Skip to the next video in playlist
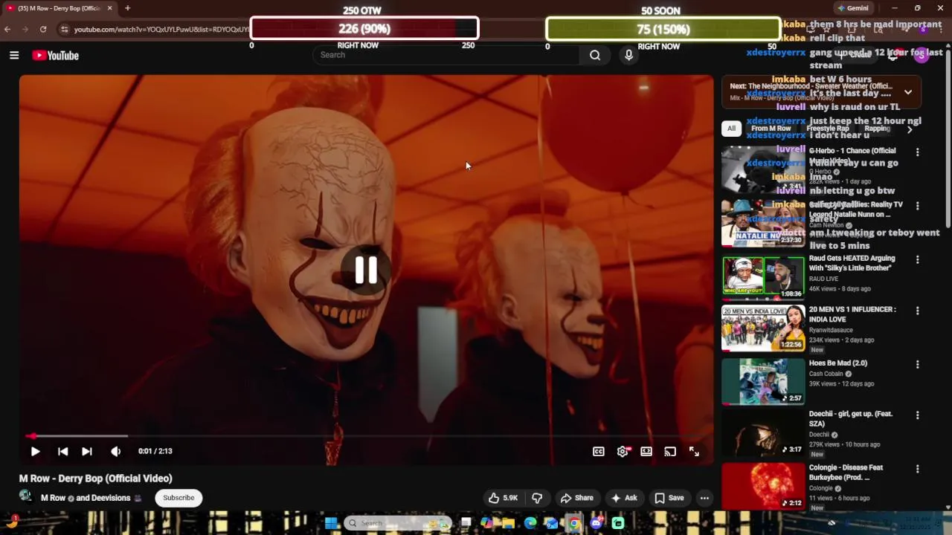Image resolution: width=952 pixels, height=535 pixels. pyautogui.click(x=87, y=451)
